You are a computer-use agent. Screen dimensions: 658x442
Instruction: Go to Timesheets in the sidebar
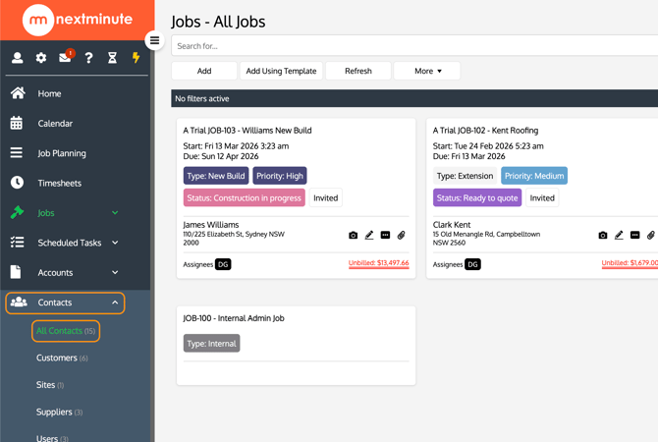[x=59, y=183]
